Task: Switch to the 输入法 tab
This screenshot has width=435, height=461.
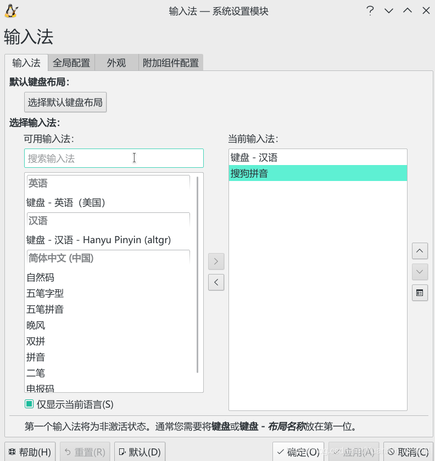Action: click(26, 63)
